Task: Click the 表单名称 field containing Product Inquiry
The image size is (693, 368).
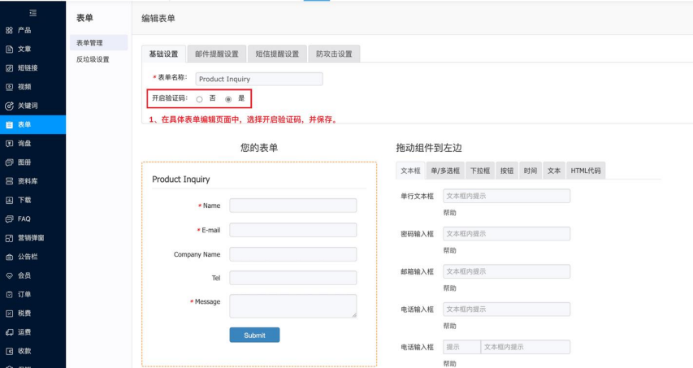Action: (x=258, y=79)
